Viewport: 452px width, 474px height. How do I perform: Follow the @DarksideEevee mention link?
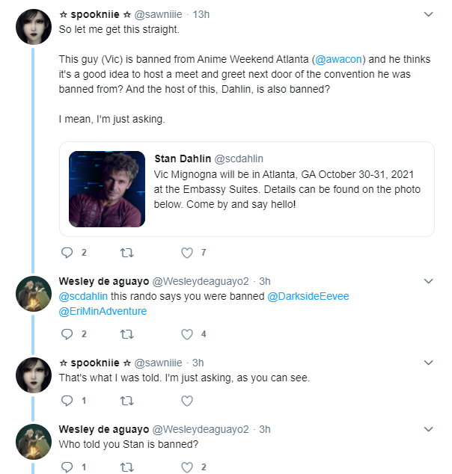pyautogui.click(x=308, y=296)
